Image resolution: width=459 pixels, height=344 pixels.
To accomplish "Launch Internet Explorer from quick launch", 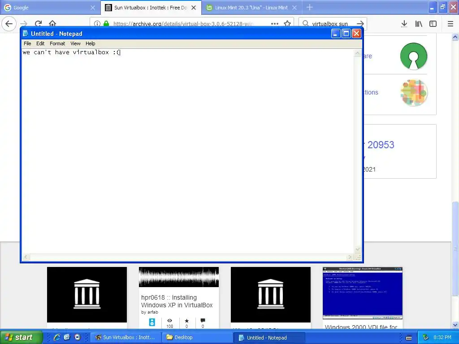I will pyautogui.click(x=57, y=338).
